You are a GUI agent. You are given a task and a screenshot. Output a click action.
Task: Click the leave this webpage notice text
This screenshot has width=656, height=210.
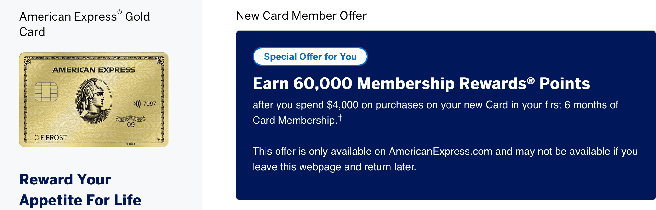445,159
